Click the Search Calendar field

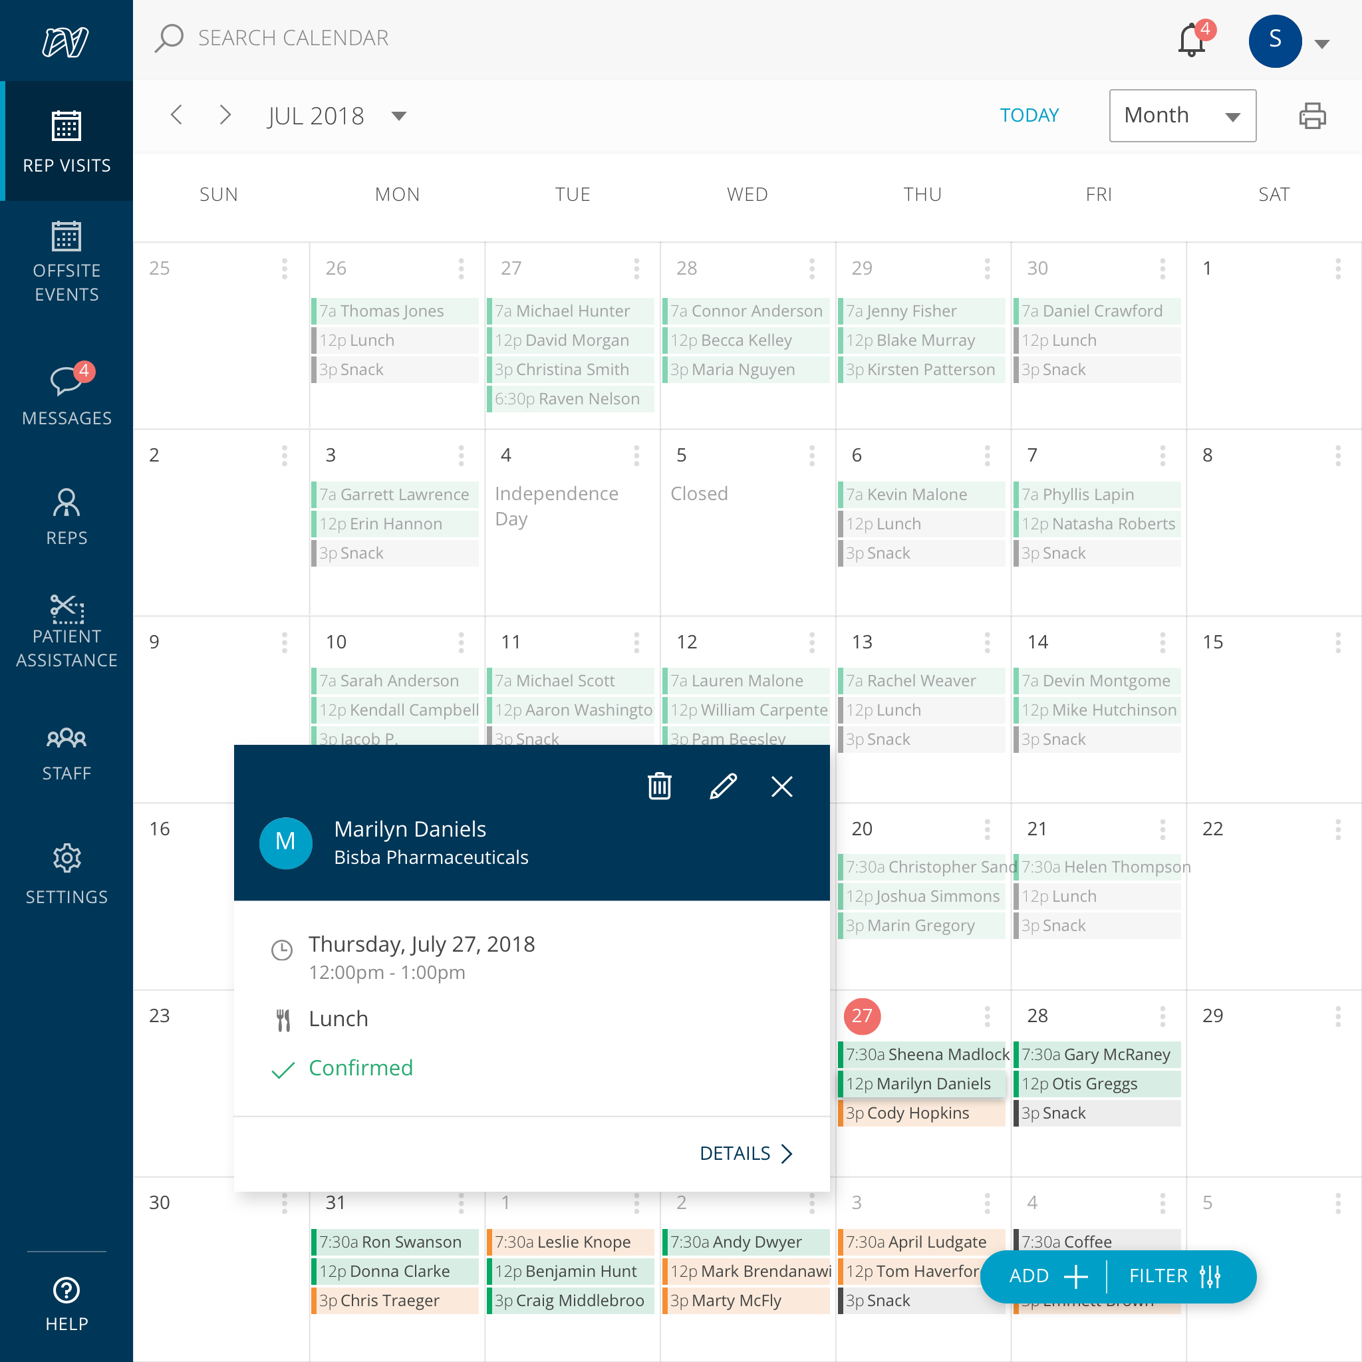tap(293, 38)
